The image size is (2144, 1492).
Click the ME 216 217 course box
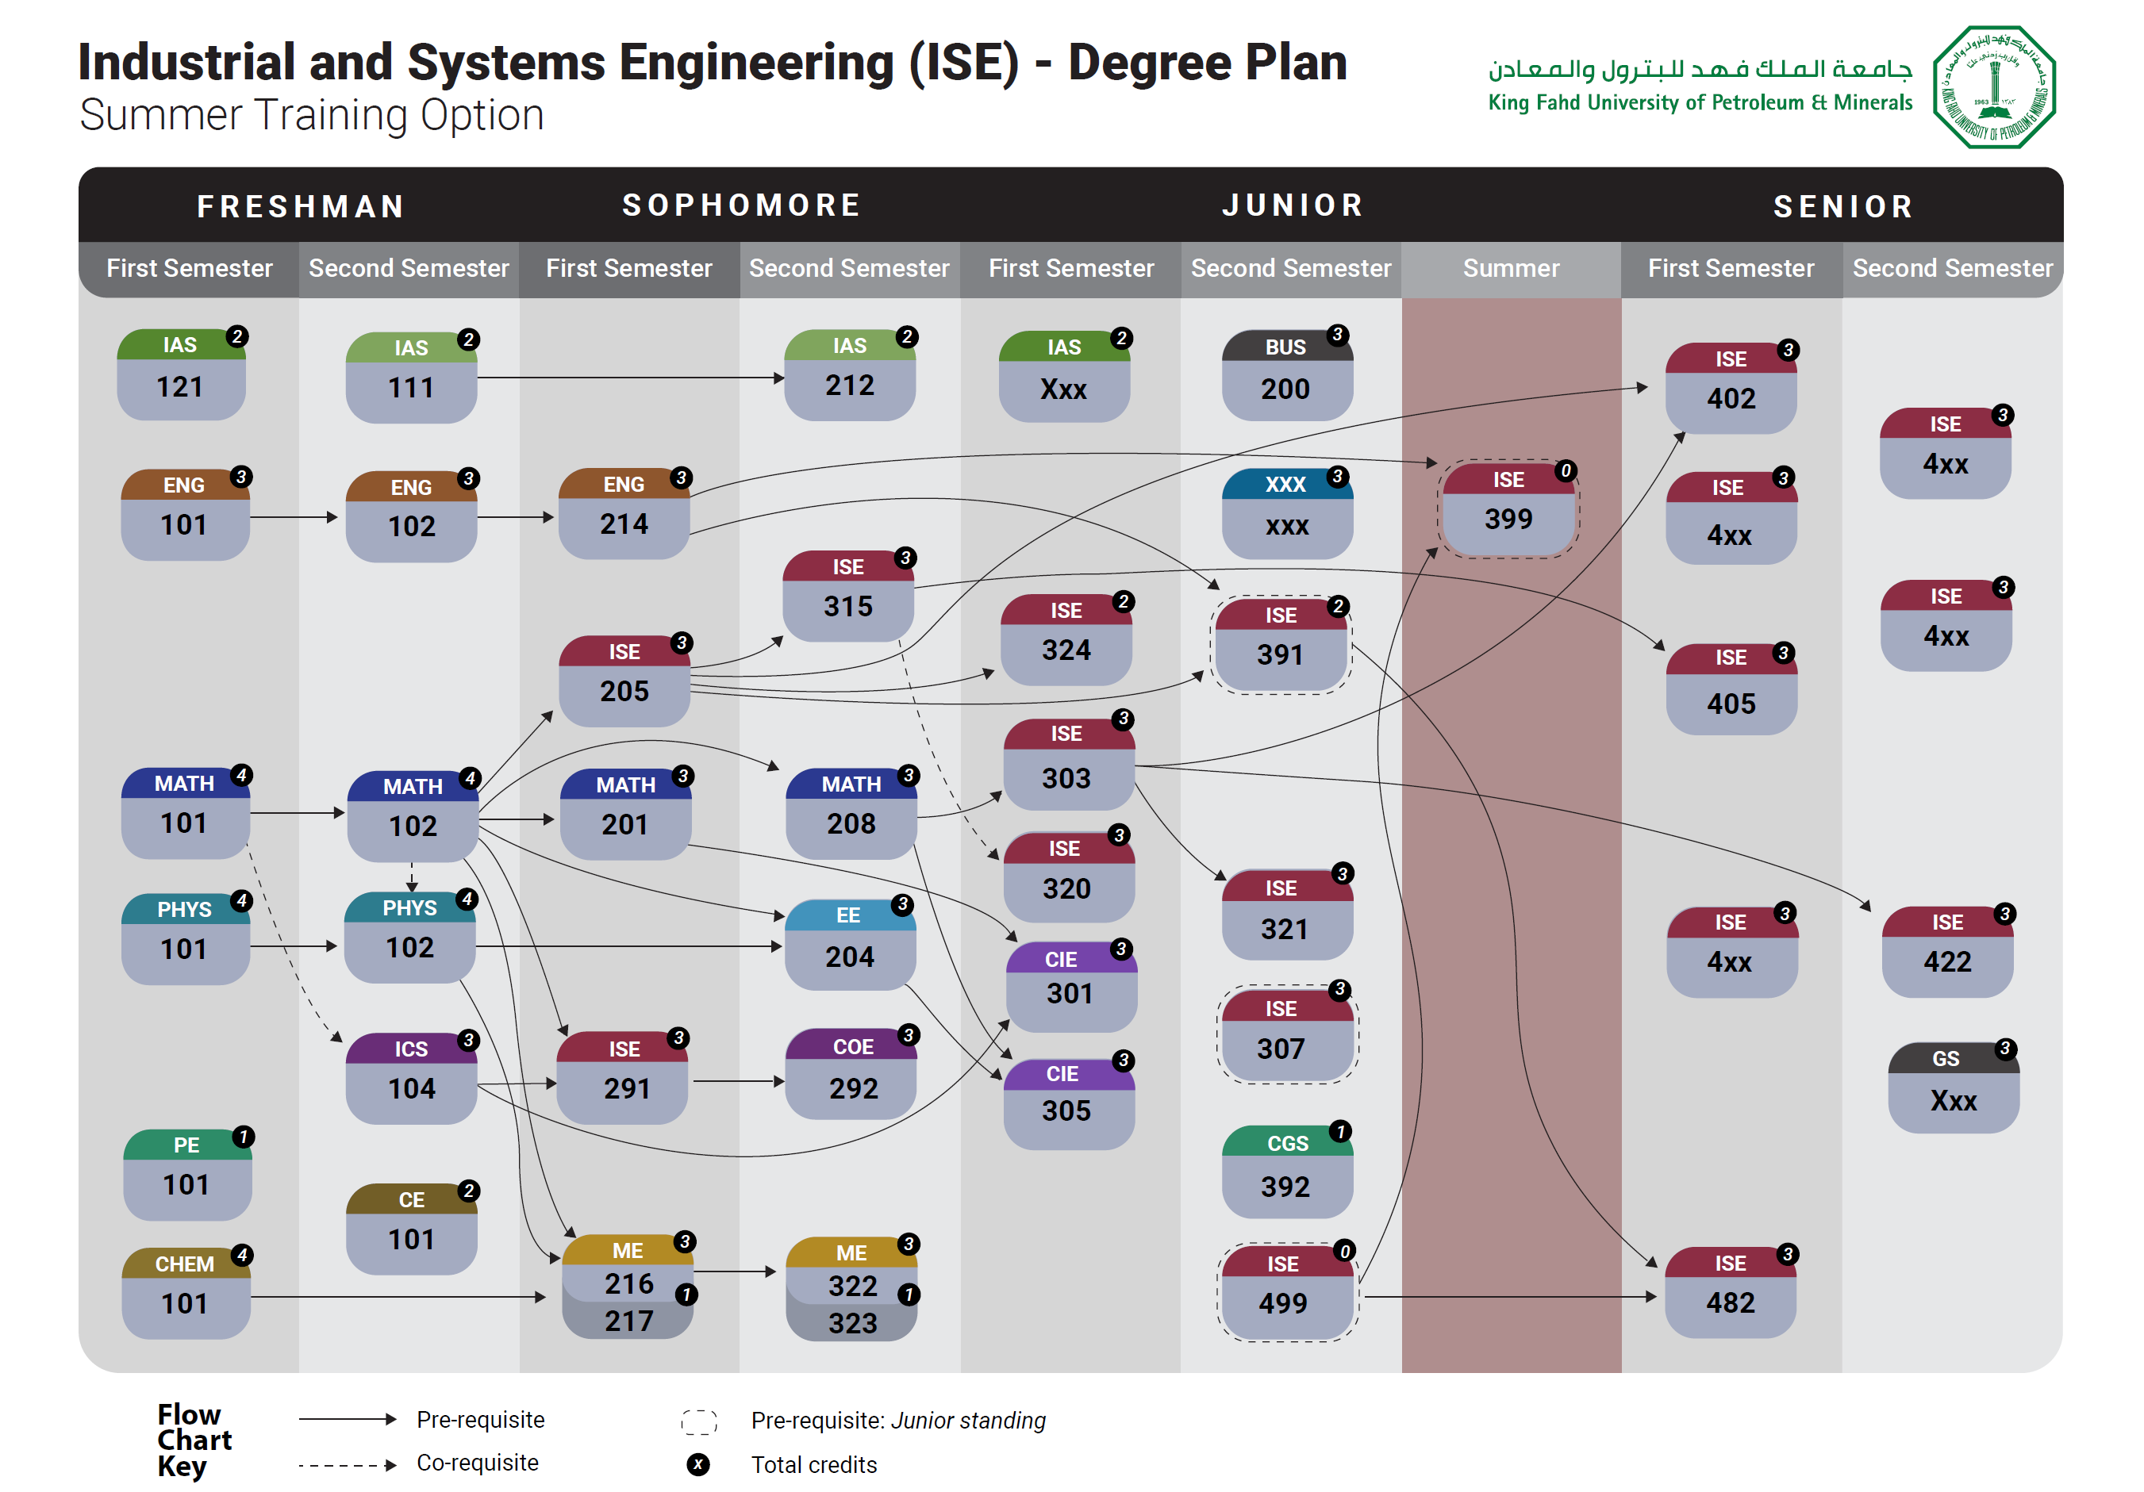[628, 1287]
